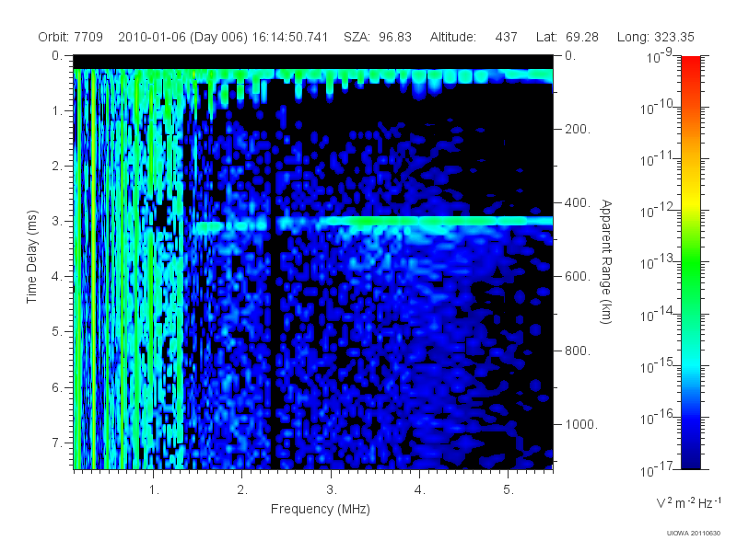Click the 'SZA: 96.83' value

click(378, 37)
